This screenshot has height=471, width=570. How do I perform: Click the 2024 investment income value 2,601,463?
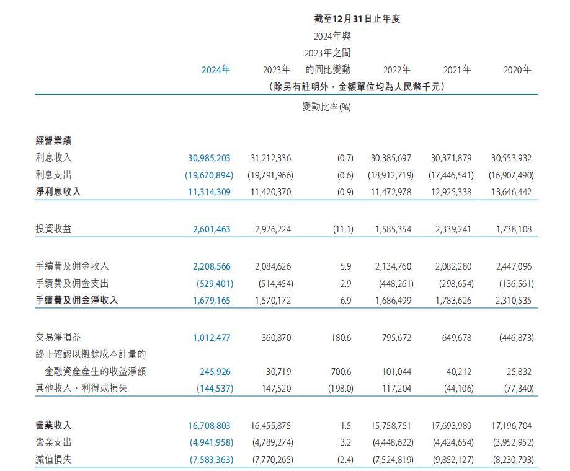[x=212, y=229]
